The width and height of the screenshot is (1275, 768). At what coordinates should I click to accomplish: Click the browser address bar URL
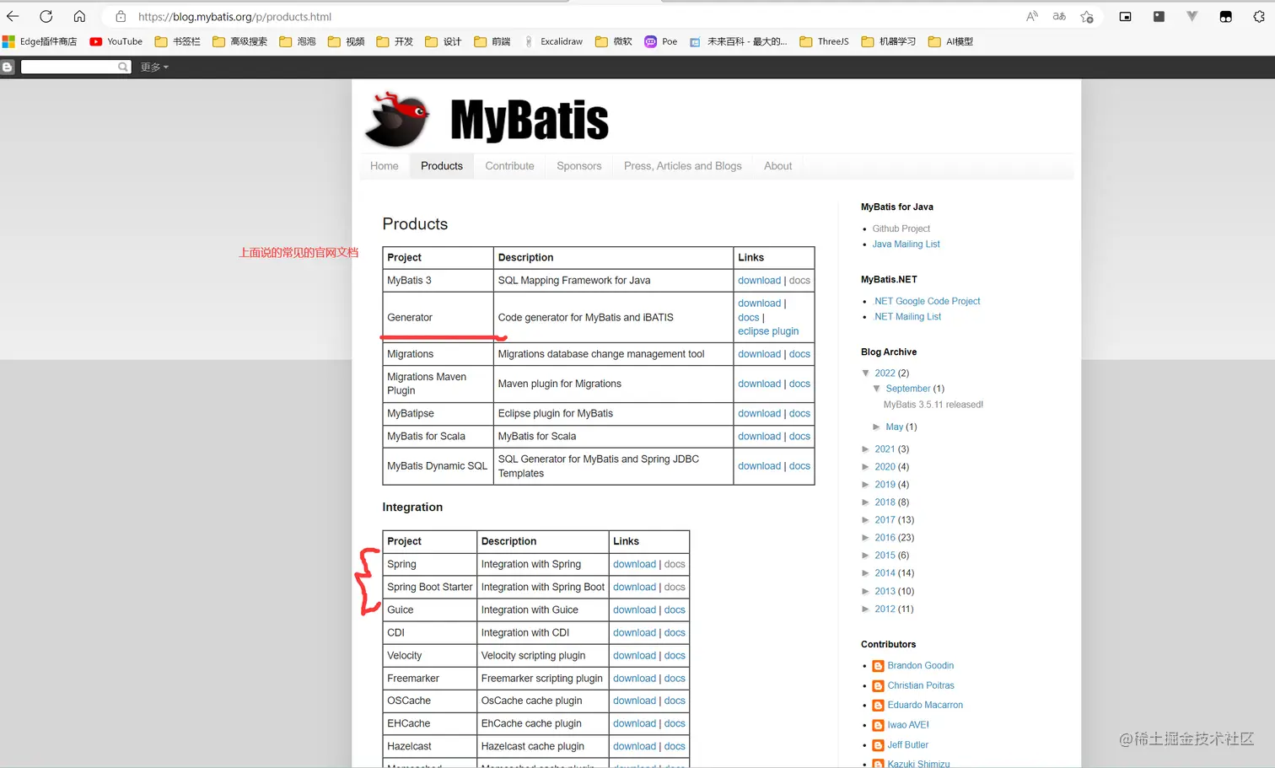234,16
